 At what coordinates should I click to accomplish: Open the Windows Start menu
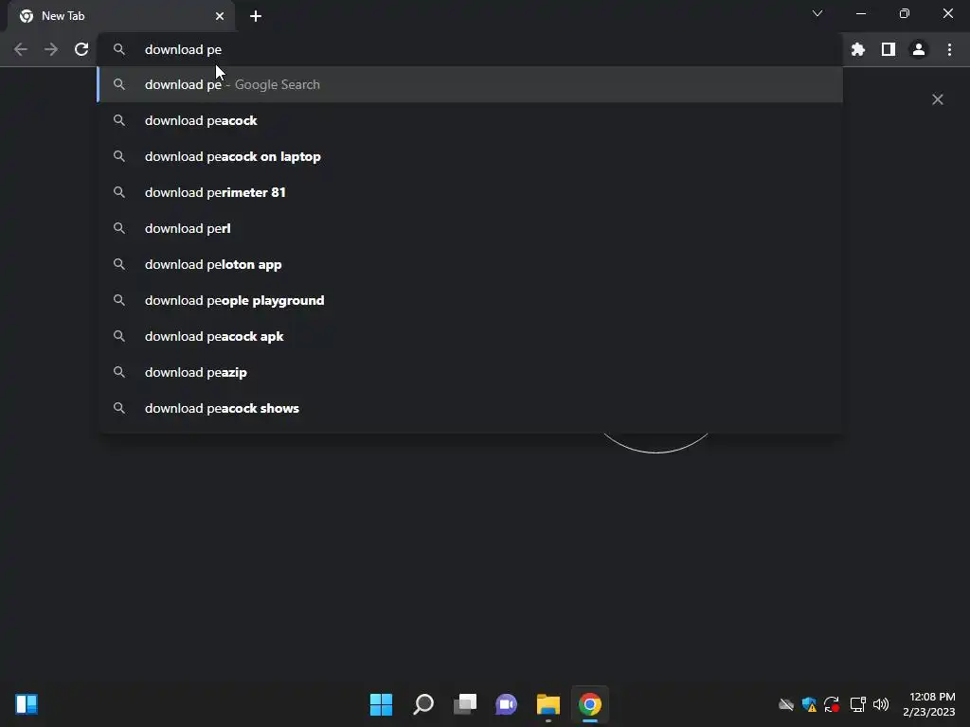tap(381, 704)
